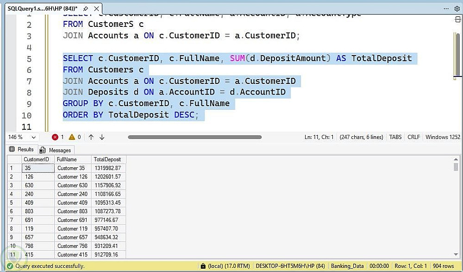Click CustomerS table name on line 2

(111, 24)
